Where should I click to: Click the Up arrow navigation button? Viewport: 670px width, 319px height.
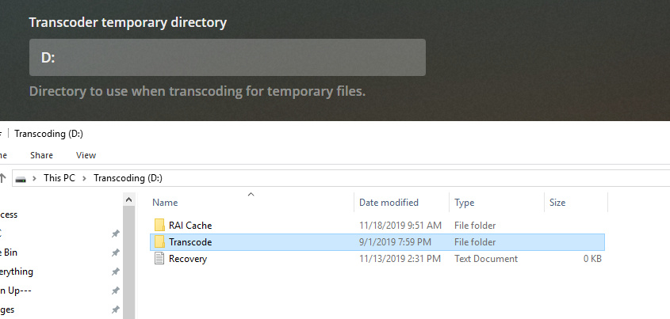coord(2,178)
